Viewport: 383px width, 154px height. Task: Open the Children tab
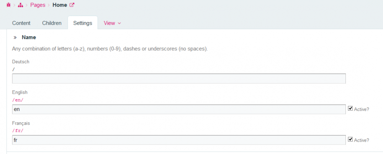(52, 23)
